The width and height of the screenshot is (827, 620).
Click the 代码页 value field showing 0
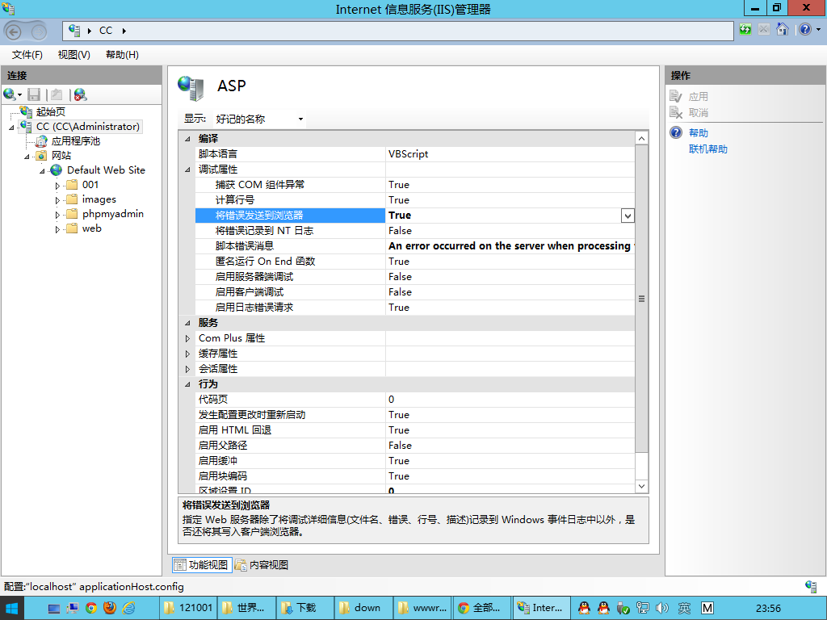coord(510,400)
